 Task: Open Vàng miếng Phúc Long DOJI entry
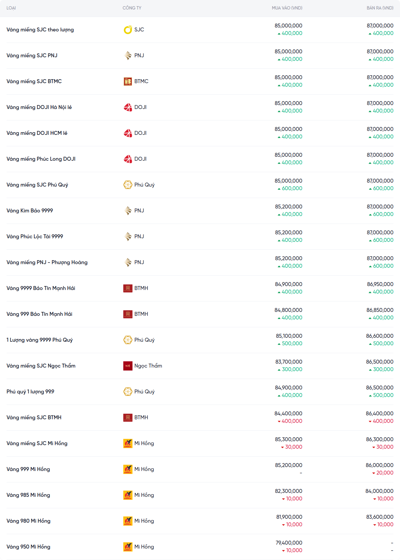41,159
